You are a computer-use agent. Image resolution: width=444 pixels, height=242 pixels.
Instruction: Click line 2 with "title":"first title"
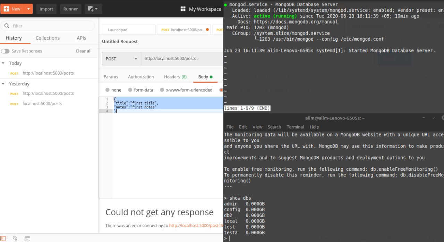[x=136, y=103]
